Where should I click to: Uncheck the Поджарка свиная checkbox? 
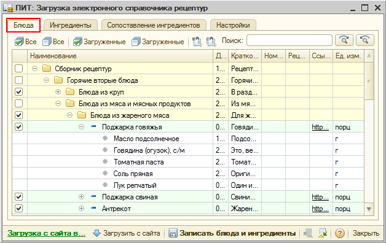(x=18, y=196)
